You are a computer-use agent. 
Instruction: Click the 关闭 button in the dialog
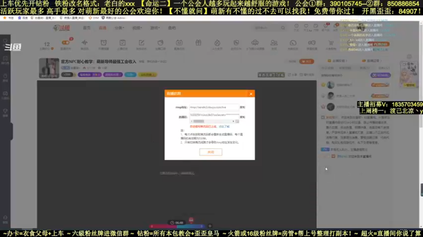coord(210,152)
